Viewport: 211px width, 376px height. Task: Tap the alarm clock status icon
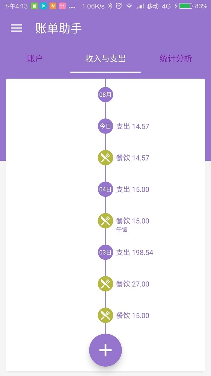(119, 6)
